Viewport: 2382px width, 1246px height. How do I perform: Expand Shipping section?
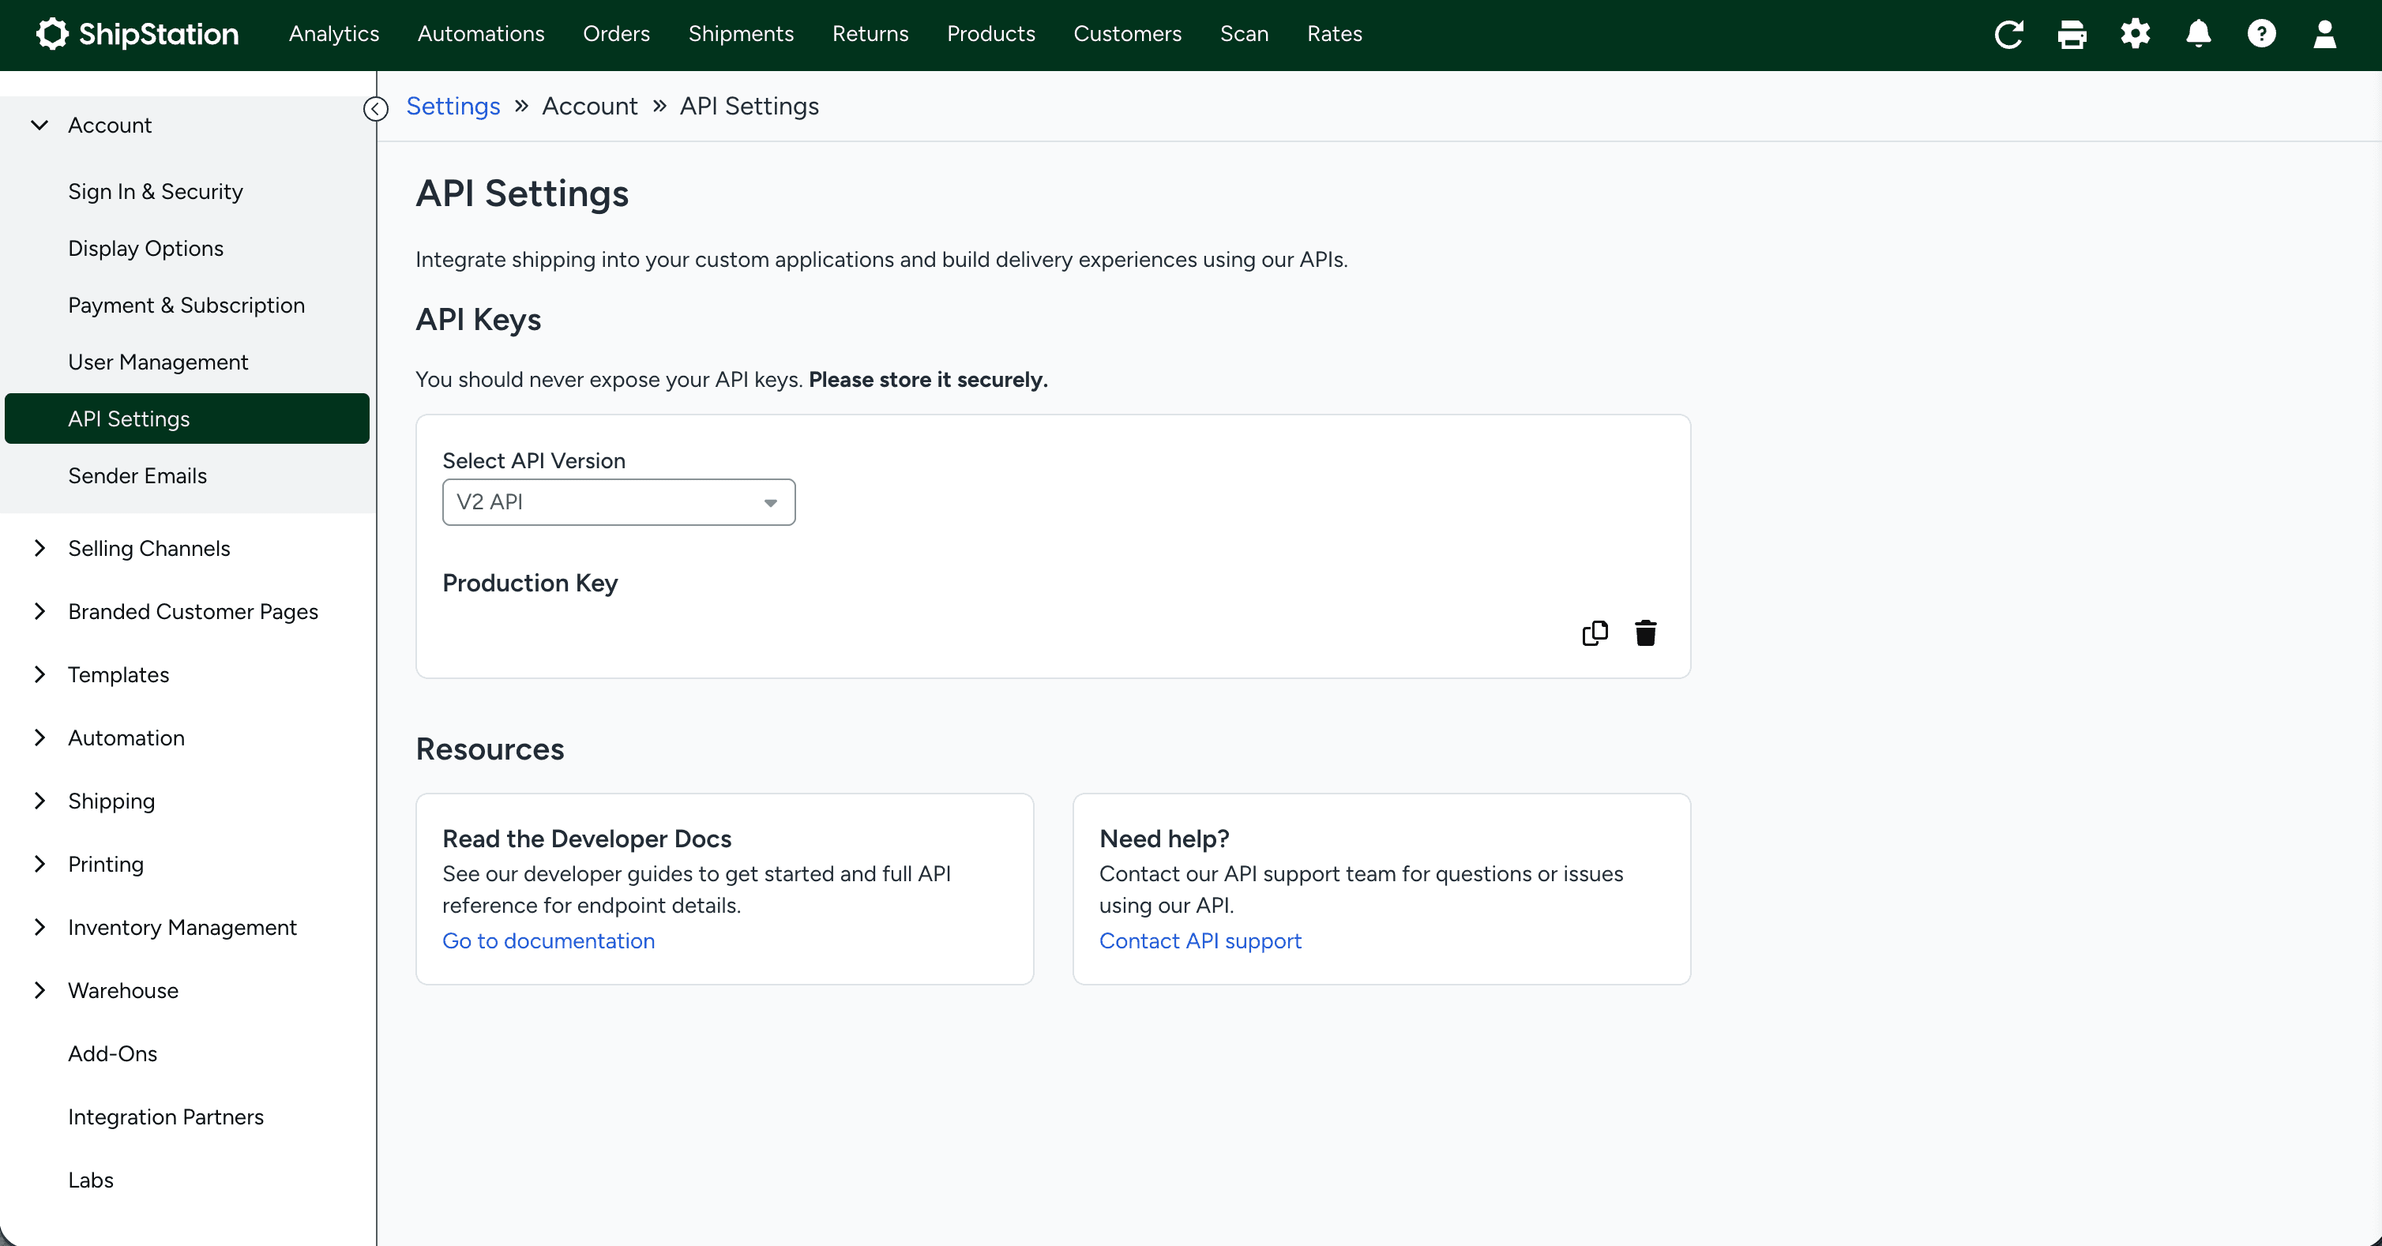point(39,801)
